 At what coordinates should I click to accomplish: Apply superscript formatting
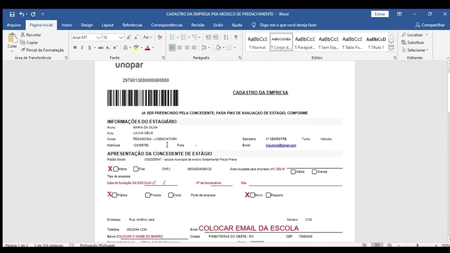pyautogui.click(x=115, y=47)
